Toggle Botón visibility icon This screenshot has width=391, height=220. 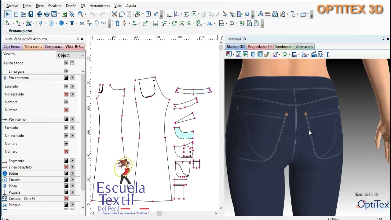coord(66,174)
